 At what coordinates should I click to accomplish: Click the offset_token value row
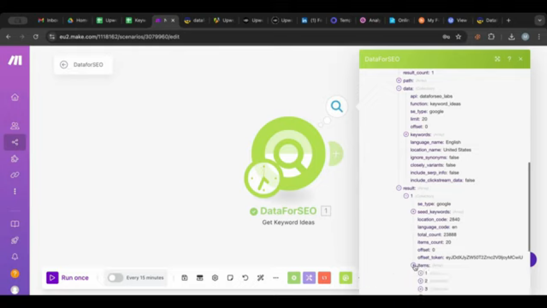click(470, 258)
